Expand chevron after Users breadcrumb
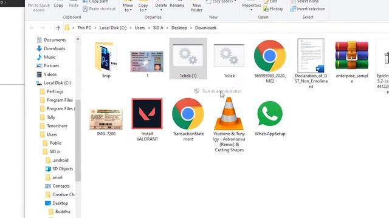Image resolution: width=389 pixels, height=218 pixels. (x=149, y=28)
